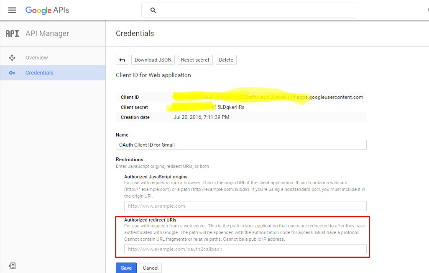Save the credential changes

click(x=126, y=268)
